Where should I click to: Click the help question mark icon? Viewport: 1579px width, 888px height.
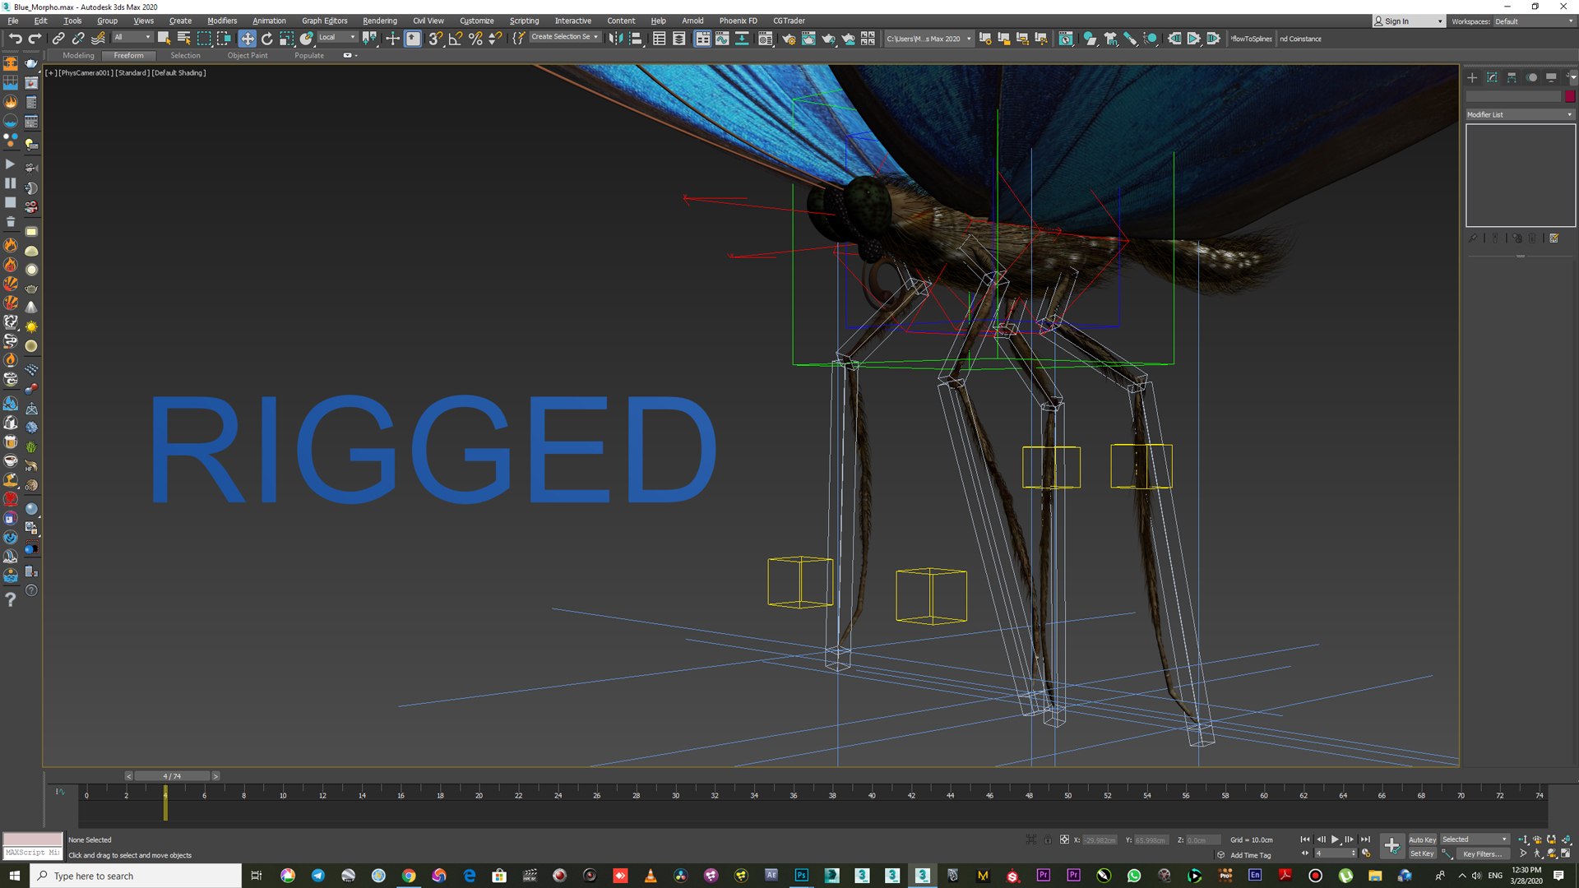coord(11,599)
